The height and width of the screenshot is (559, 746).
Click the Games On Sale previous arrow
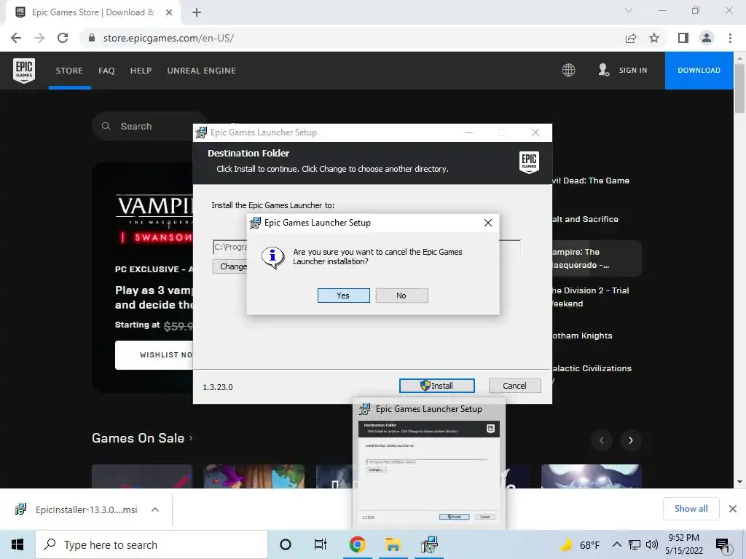click(601, 440)
